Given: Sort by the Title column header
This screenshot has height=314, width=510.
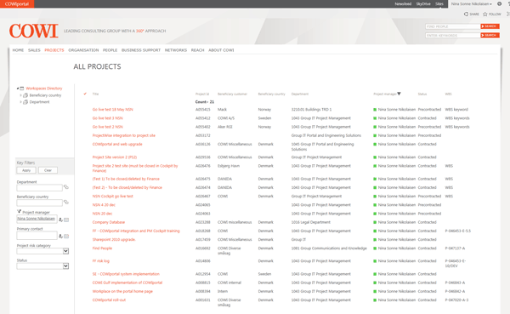Looking at the screenshot, I should click(x=95, y=94).
